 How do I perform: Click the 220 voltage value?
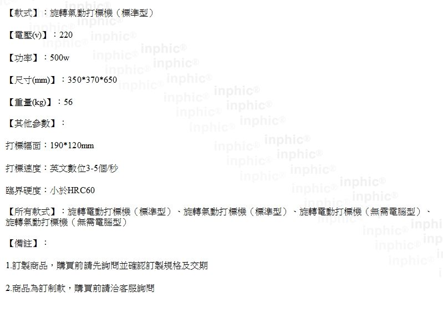point(66,35)
